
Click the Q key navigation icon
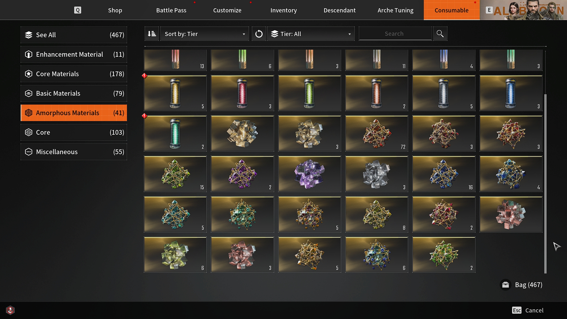[77, 10]
